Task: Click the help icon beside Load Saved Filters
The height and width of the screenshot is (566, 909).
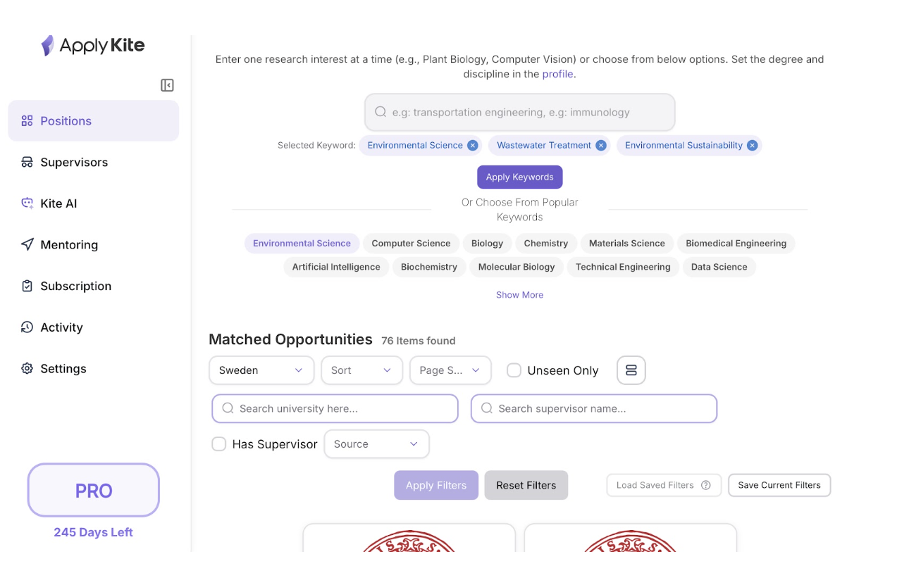Action: click(x=706, y=485)
